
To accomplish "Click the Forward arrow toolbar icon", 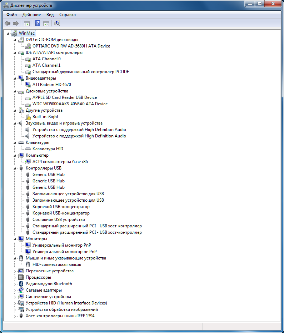I will pyautogui.click(x=16, y=23).
